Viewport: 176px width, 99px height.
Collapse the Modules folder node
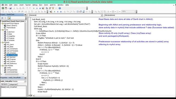coord(1,42)
